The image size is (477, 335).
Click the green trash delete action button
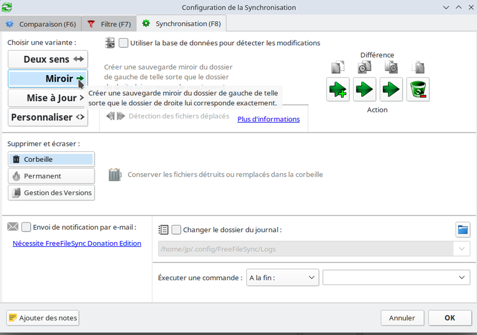(418, 89)
